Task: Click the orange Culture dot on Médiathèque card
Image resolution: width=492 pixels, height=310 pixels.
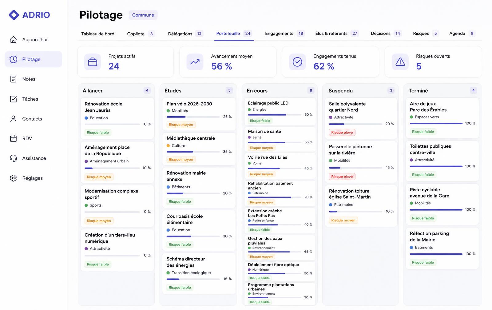Action: pyautogui.click(x=168, y=146)
